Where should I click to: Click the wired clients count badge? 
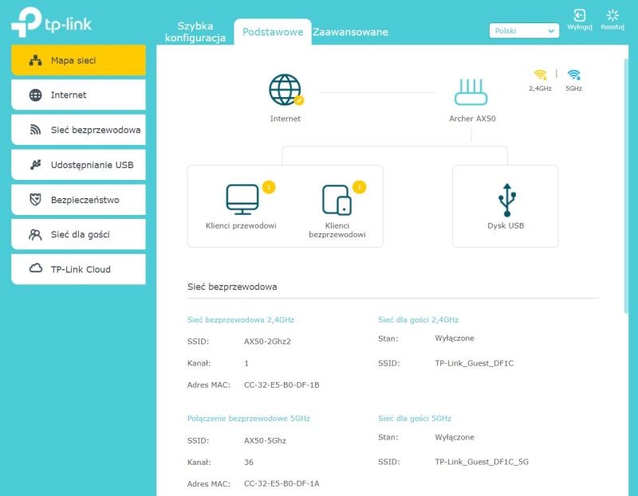[x=269, y=187]
